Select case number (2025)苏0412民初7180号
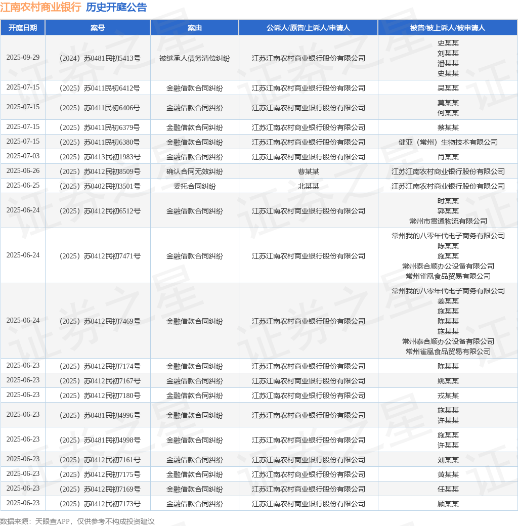518x526 pixels. click(x=100, y=396)
